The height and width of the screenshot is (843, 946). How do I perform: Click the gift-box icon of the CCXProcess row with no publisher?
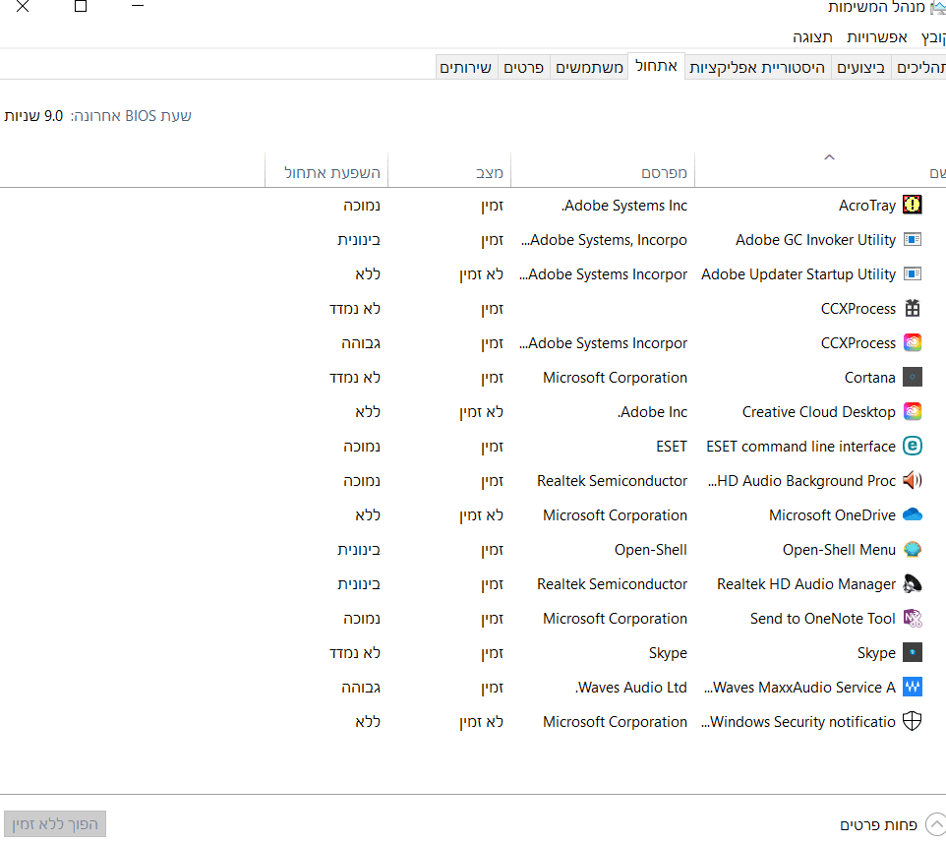[912, 308]
